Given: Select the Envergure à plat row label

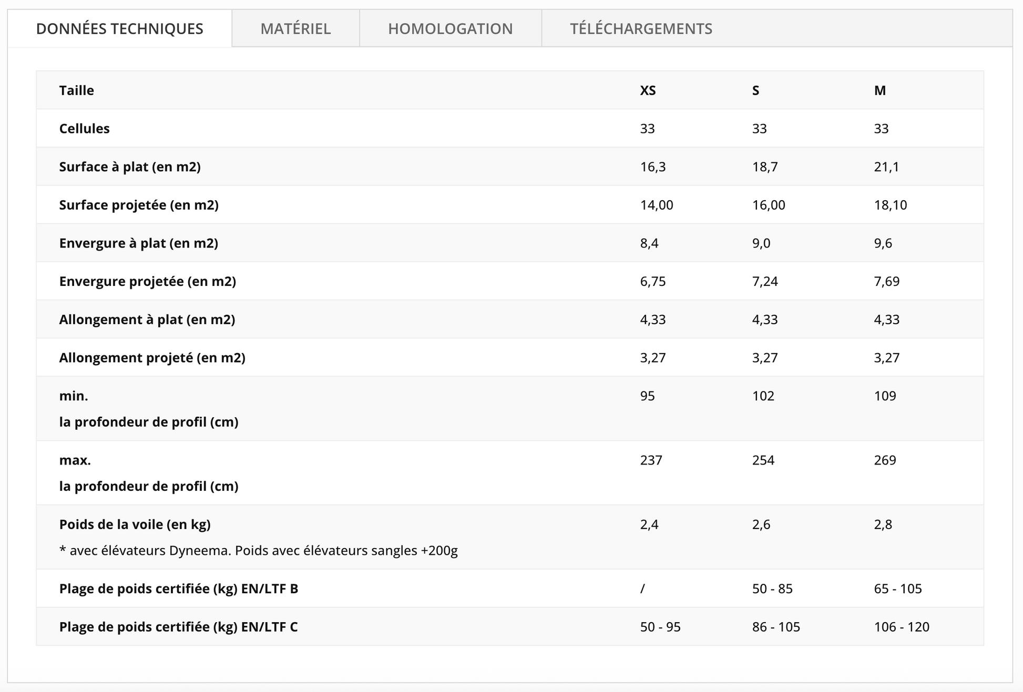Looking at the screenshot, I should click(138, 243).
